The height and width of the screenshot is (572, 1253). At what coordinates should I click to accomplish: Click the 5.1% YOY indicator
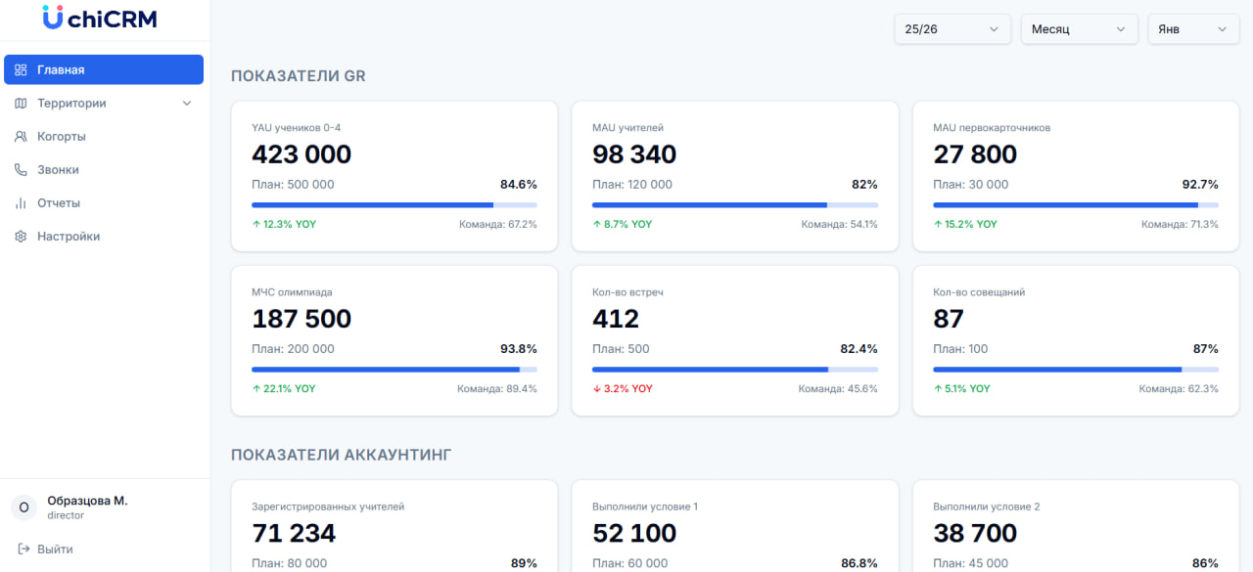coord(961,388)
